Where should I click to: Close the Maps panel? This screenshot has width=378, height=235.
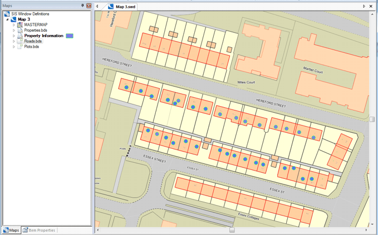tap(89, 6)
